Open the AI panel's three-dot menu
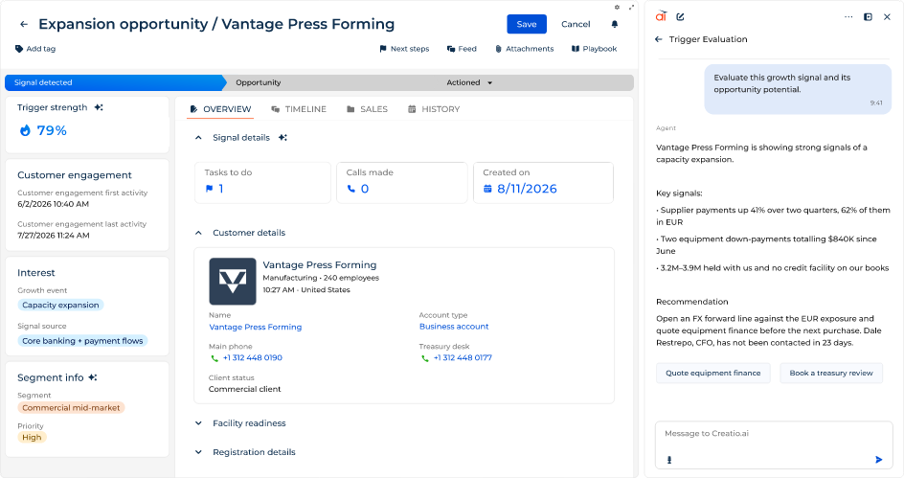 pyautogui.click(x=848, y=16)
